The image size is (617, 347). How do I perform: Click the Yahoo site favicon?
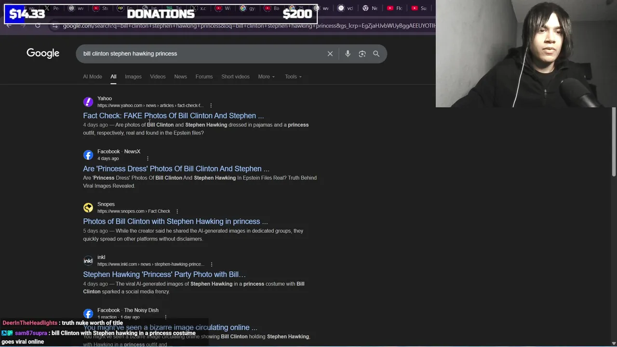coord(88,102)
